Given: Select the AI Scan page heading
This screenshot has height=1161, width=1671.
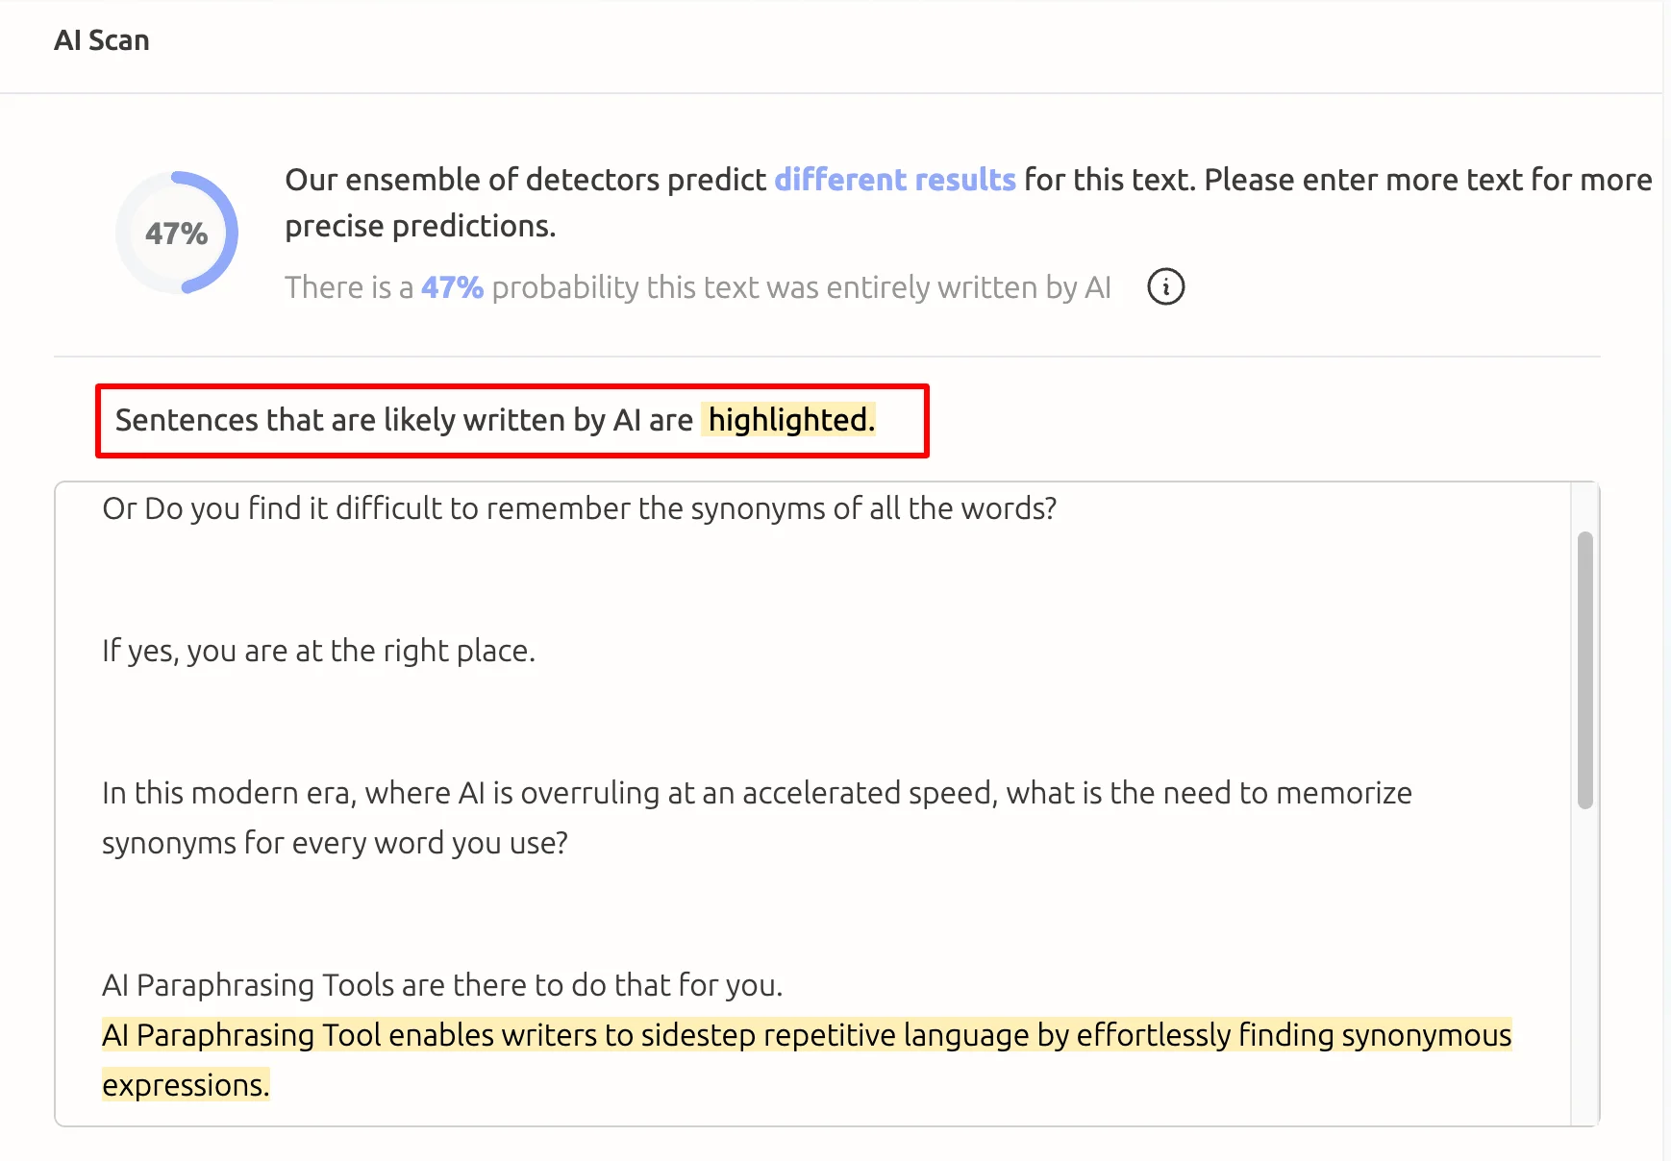Looking at the screenshot, I should coord(102,39).
